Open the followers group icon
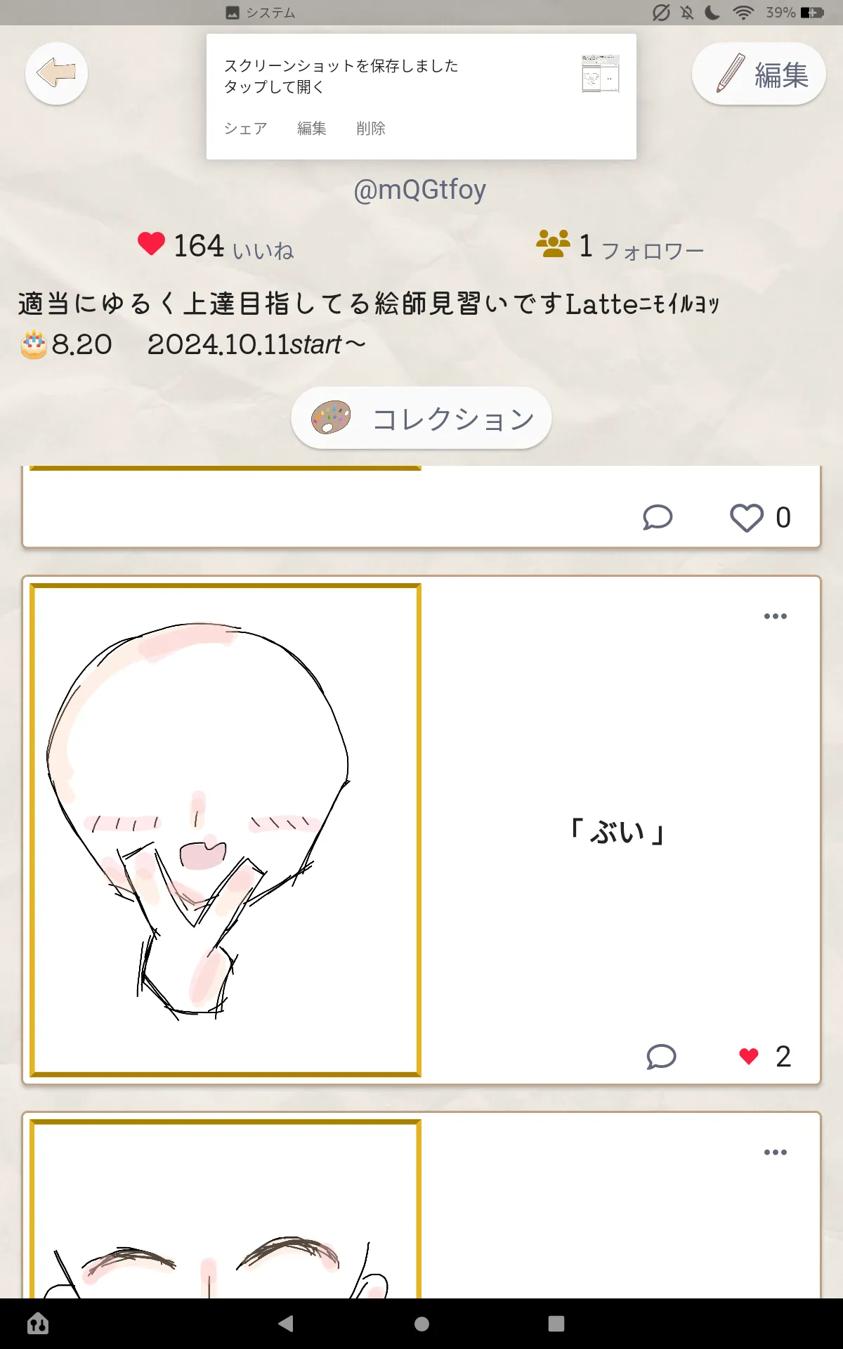This screenshot has height=1349, width=843. (x=553, y=244)
